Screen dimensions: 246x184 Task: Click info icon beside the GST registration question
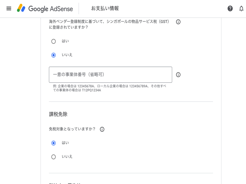click(x=178, y=22)
